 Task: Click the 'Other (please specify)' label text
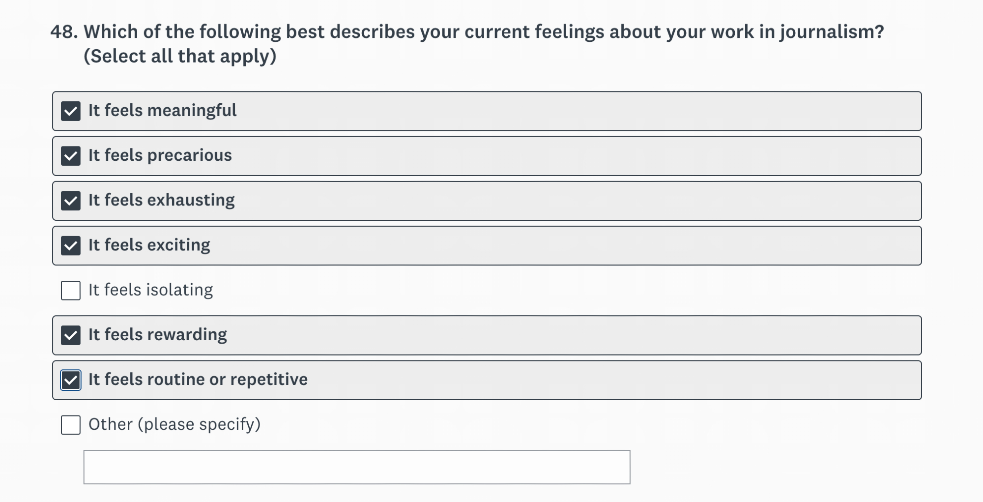[x=174, y=424]
